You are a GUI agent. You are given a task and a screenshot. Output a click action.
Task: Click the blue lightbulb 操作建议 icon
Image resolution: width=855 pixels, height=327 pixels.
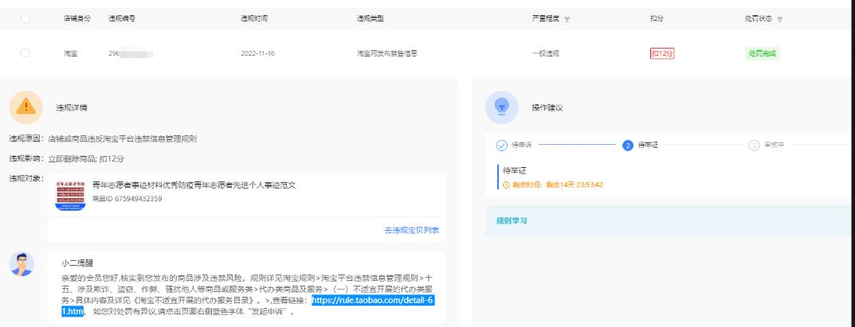pos(501,107)
